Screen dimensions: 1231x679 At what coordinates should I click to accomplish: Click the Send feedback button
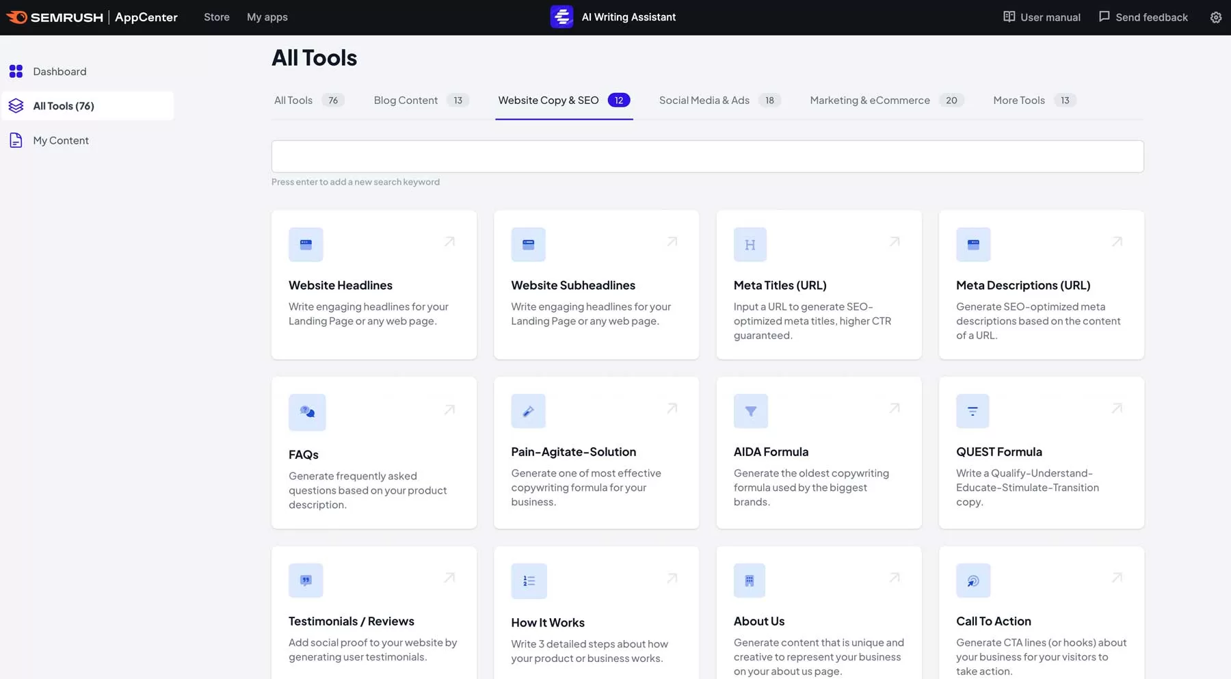(1143, 17)
